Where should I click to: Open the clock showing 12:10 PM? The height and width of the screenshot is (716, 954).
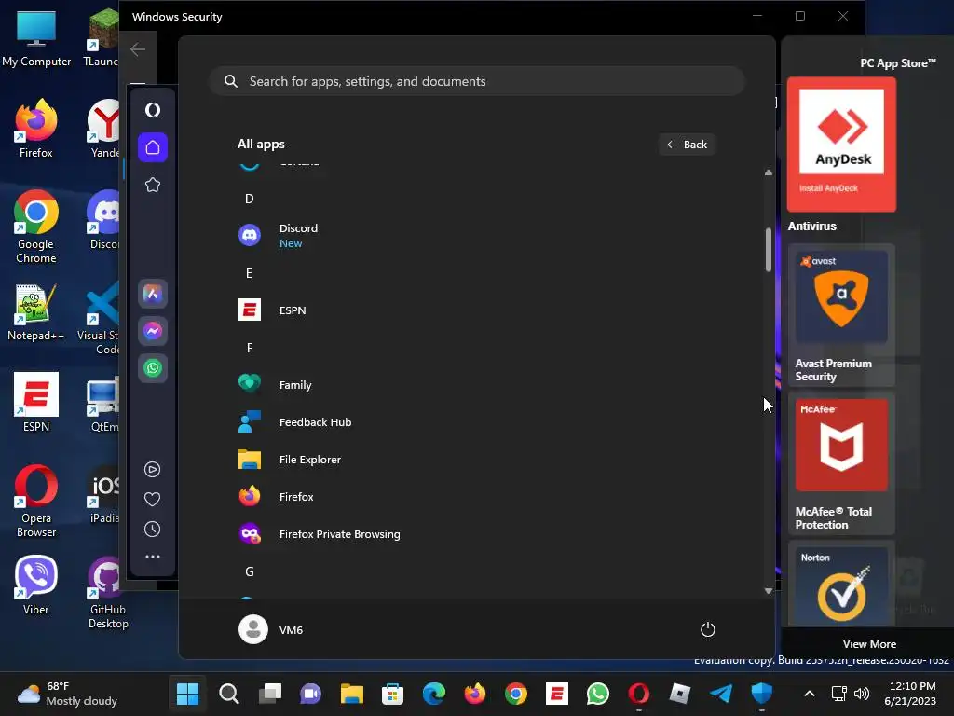tap(911, 694)
